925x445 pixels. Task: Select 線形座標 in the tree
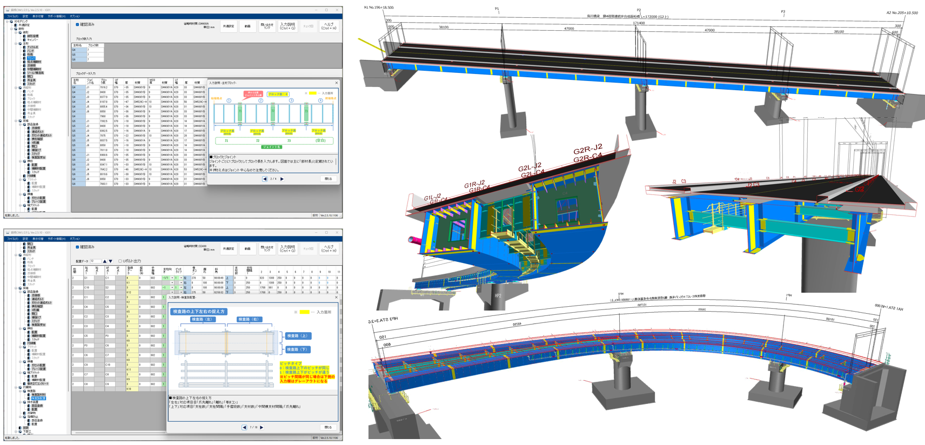coord(33,36)
